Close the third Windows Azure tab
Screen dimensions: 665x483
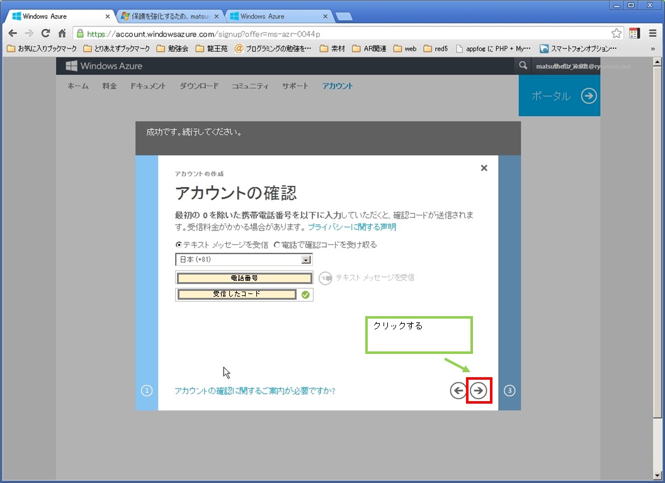326,16
